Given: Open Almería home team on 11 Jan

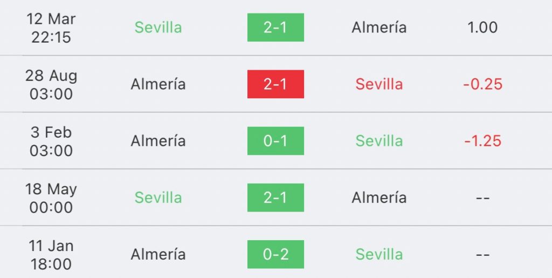Looking at the screenshot, I should point(158,254).
